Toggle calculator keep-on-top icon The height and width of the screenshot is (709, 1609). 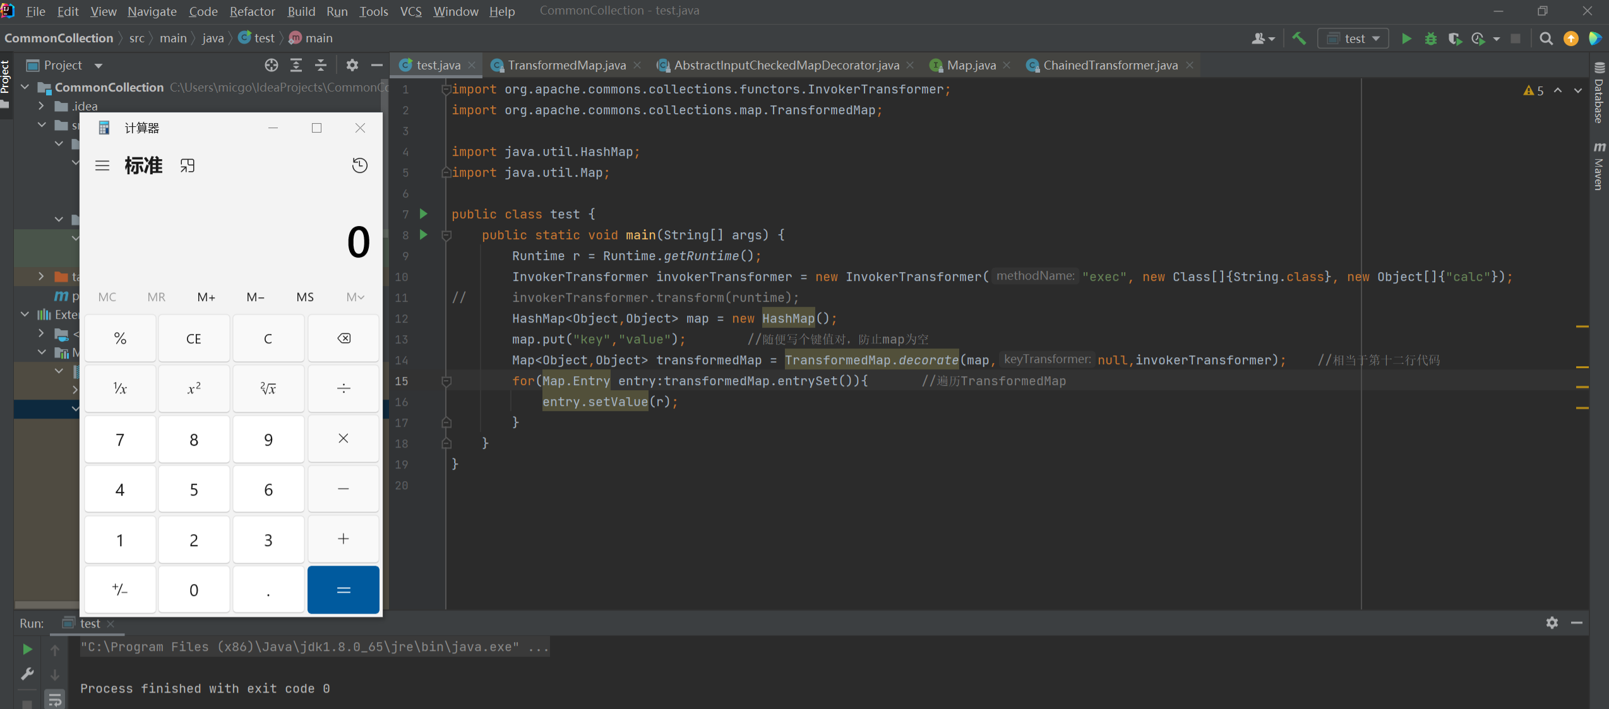pyautogui.click(x=188, y=165)
